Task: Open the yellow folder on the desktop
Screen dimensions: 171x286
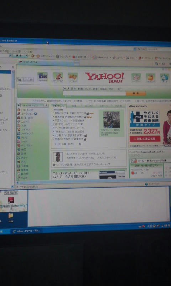Action: point(11,216)
